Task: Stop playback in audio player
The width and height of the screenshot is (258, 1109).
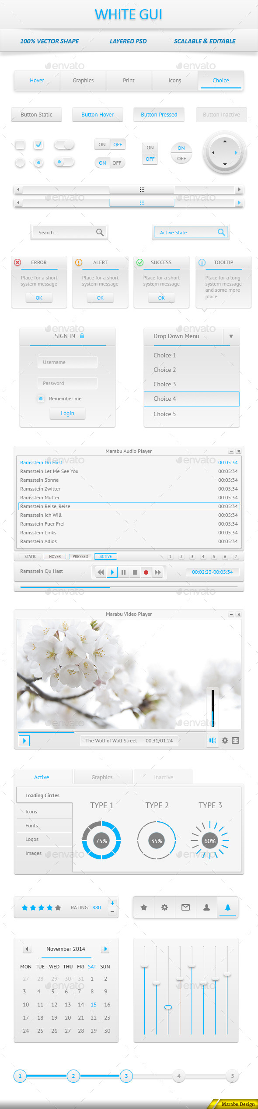Action: [135, 572]
